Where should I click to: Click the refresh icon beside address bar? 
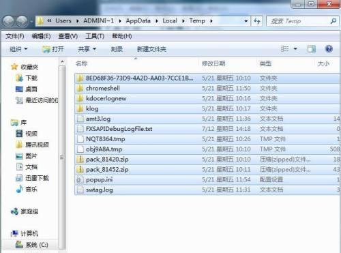point(257,21)
